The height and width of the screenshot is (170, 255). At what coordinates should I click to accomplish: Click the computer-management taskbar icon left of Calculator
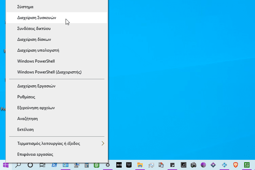click(76, 165)
